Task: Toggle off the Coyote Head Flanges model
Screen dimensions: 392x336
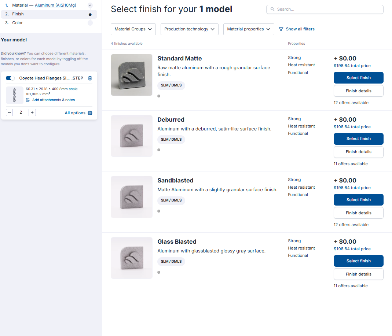Action: tap(10, 78)
